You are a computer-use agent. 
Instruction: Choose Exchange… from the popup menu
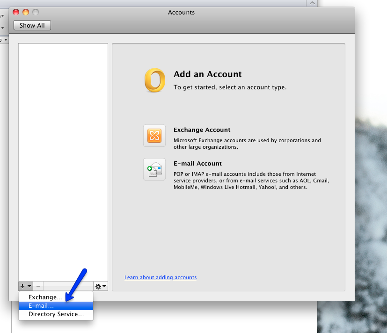point(45,297)
